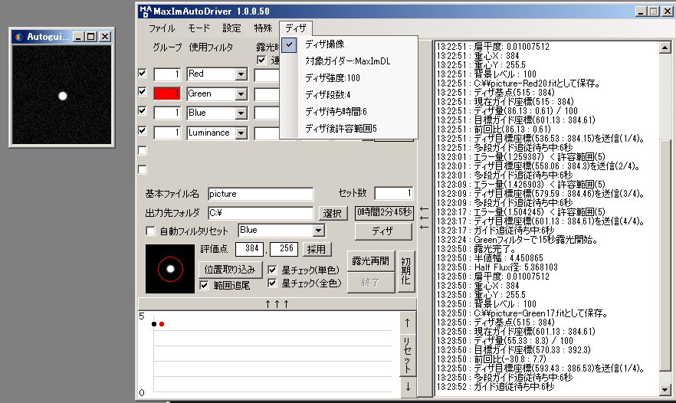Click the star preview thumbnail with red circle
The height and width of the screenshot is (403, 676).
click(x=170, y=269)
